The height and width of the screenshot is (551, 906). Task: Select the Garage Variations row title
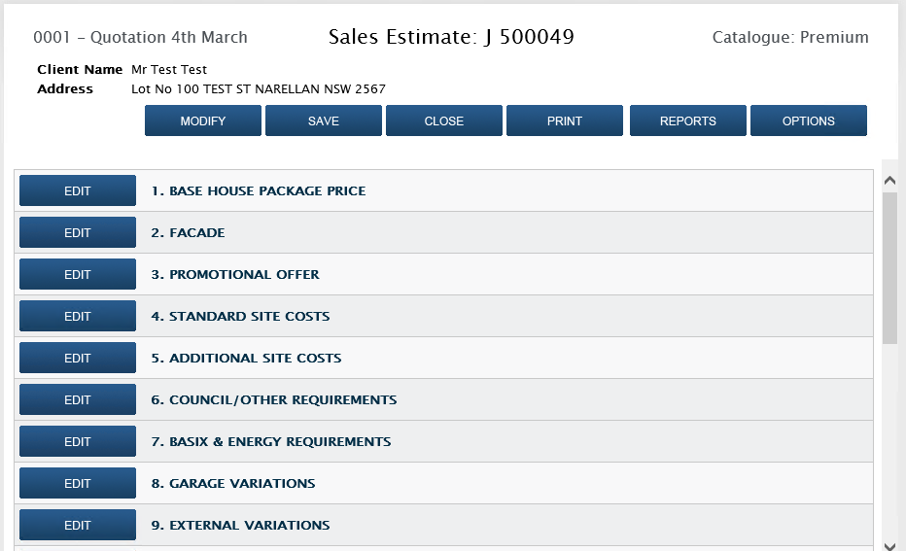coord(233,483)
